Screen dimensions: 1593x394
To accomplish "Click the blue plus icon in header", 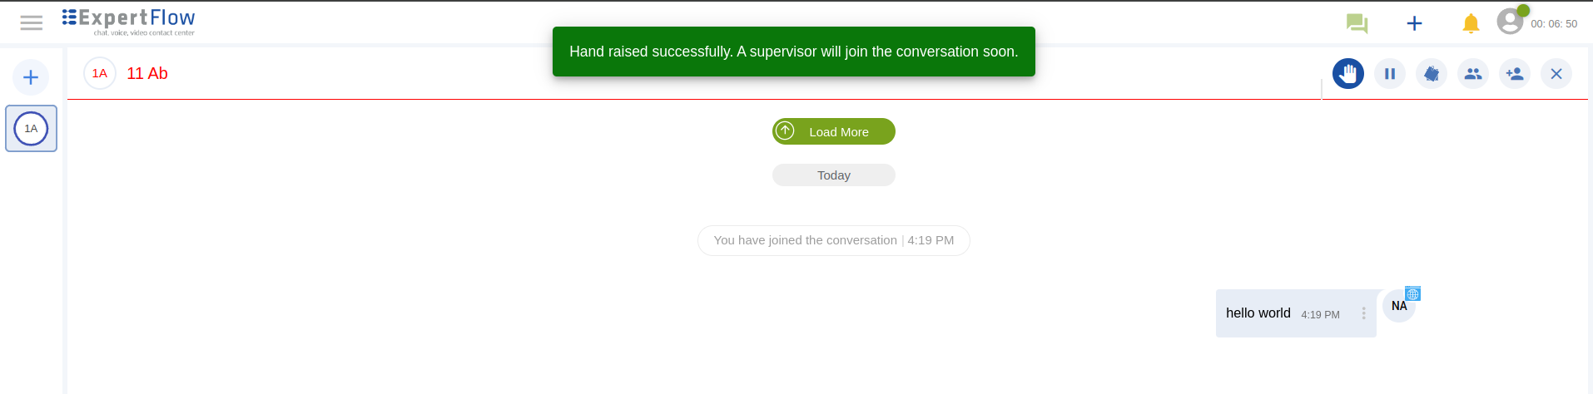I will (x=1414, y=23).
